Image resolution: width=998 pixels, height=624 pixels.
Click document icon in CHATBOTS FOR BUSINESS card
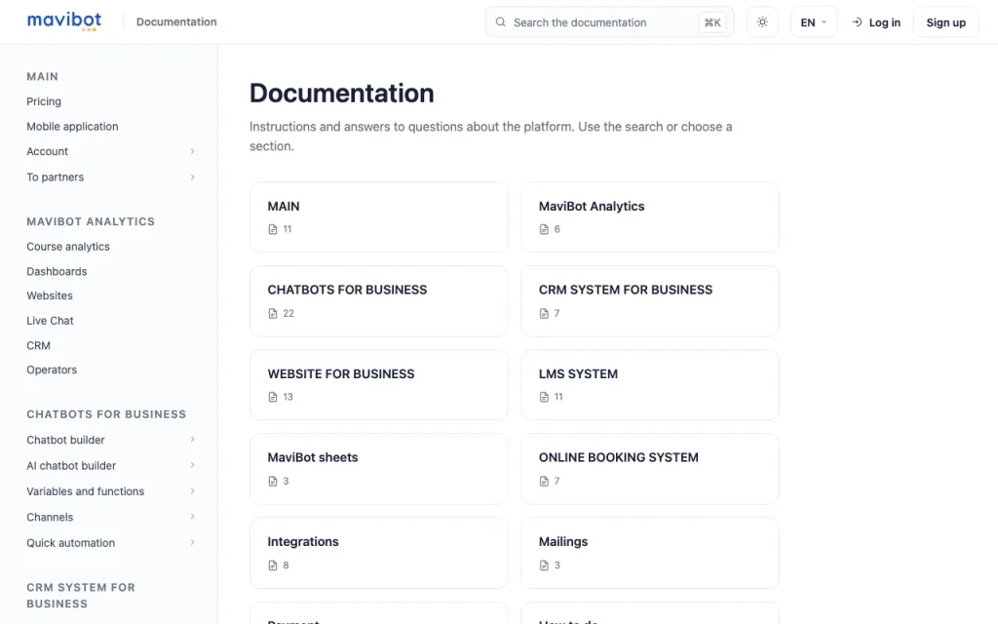[x=273, y=313]
